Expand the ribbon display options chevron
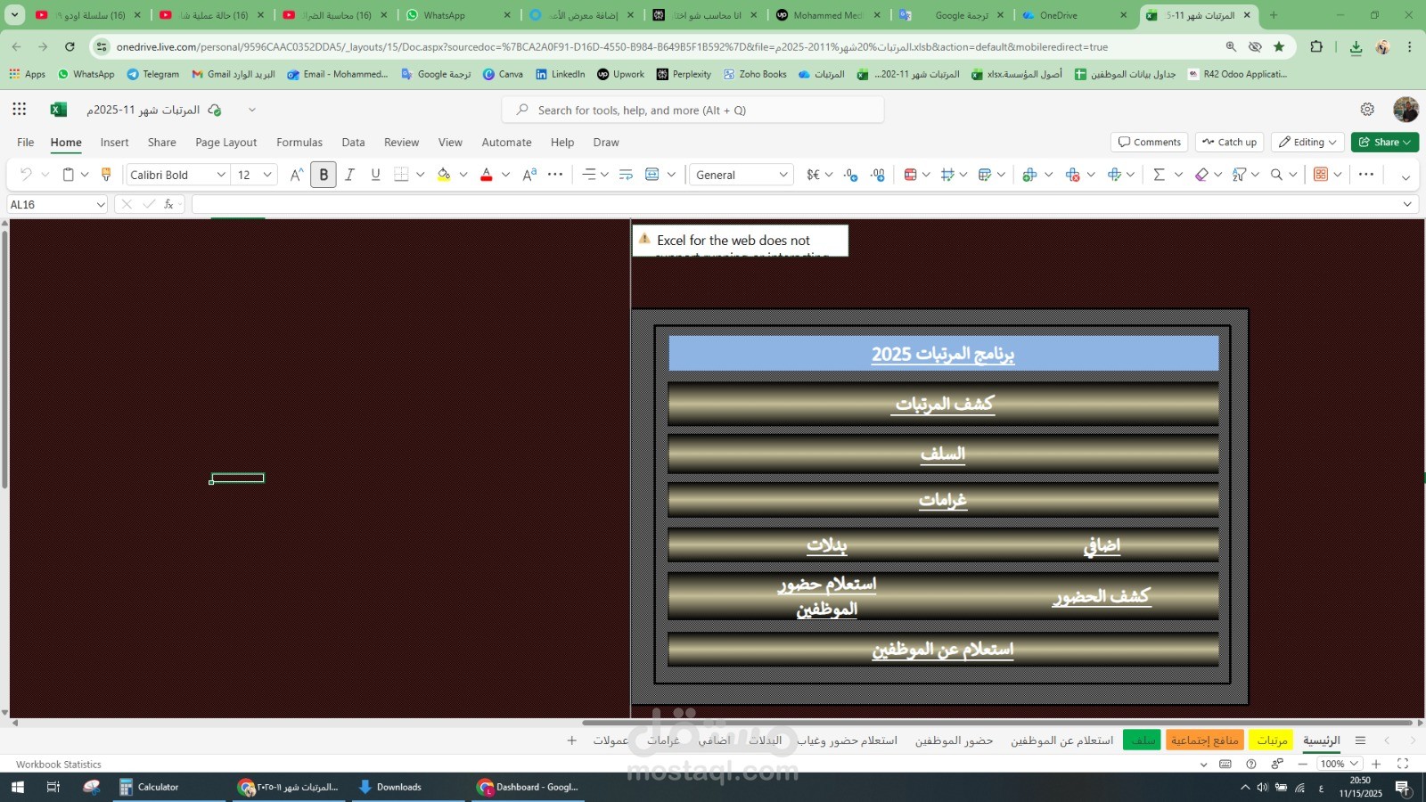1426x802 pixels. (1406, 177)
